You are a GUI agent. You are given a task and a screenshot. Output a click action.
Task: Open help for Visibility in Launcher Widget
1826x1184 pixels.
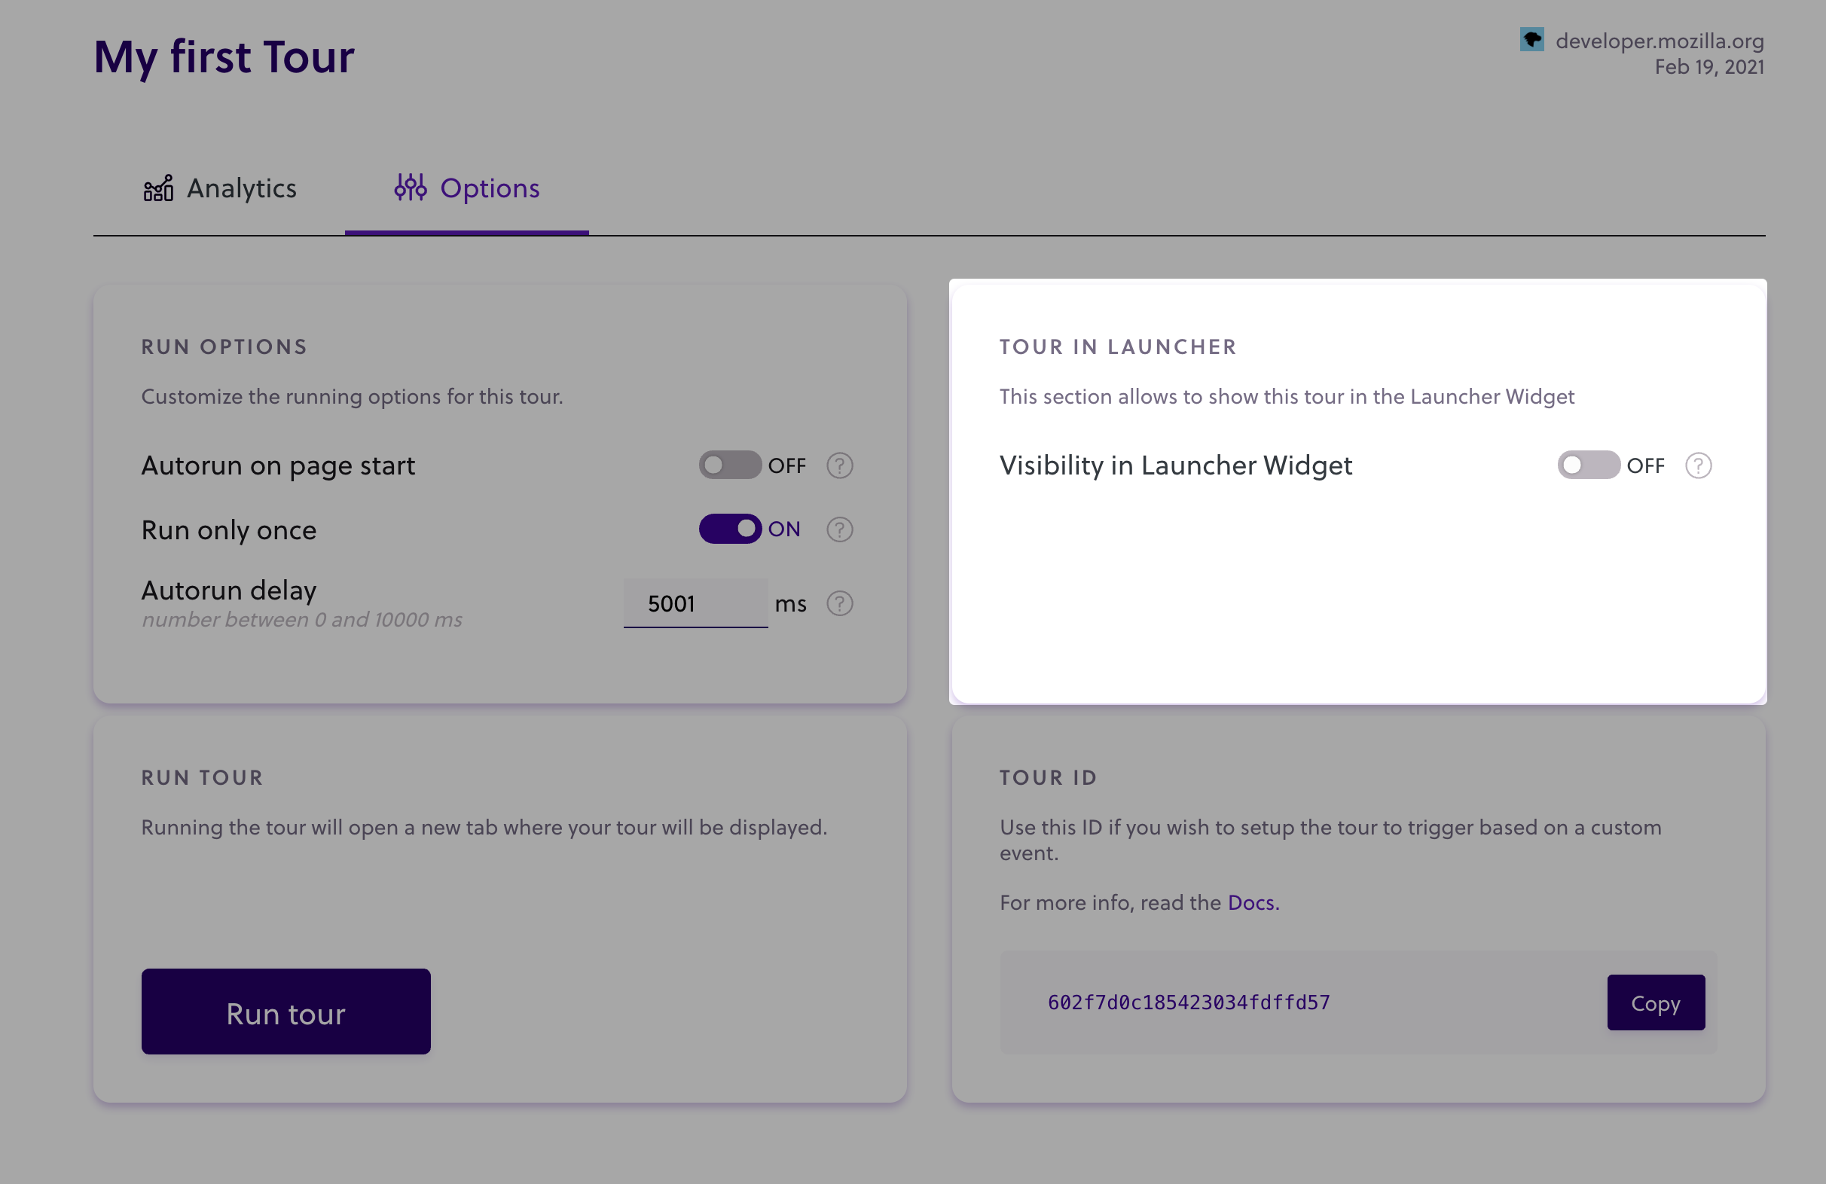[x=1698, y=465]
